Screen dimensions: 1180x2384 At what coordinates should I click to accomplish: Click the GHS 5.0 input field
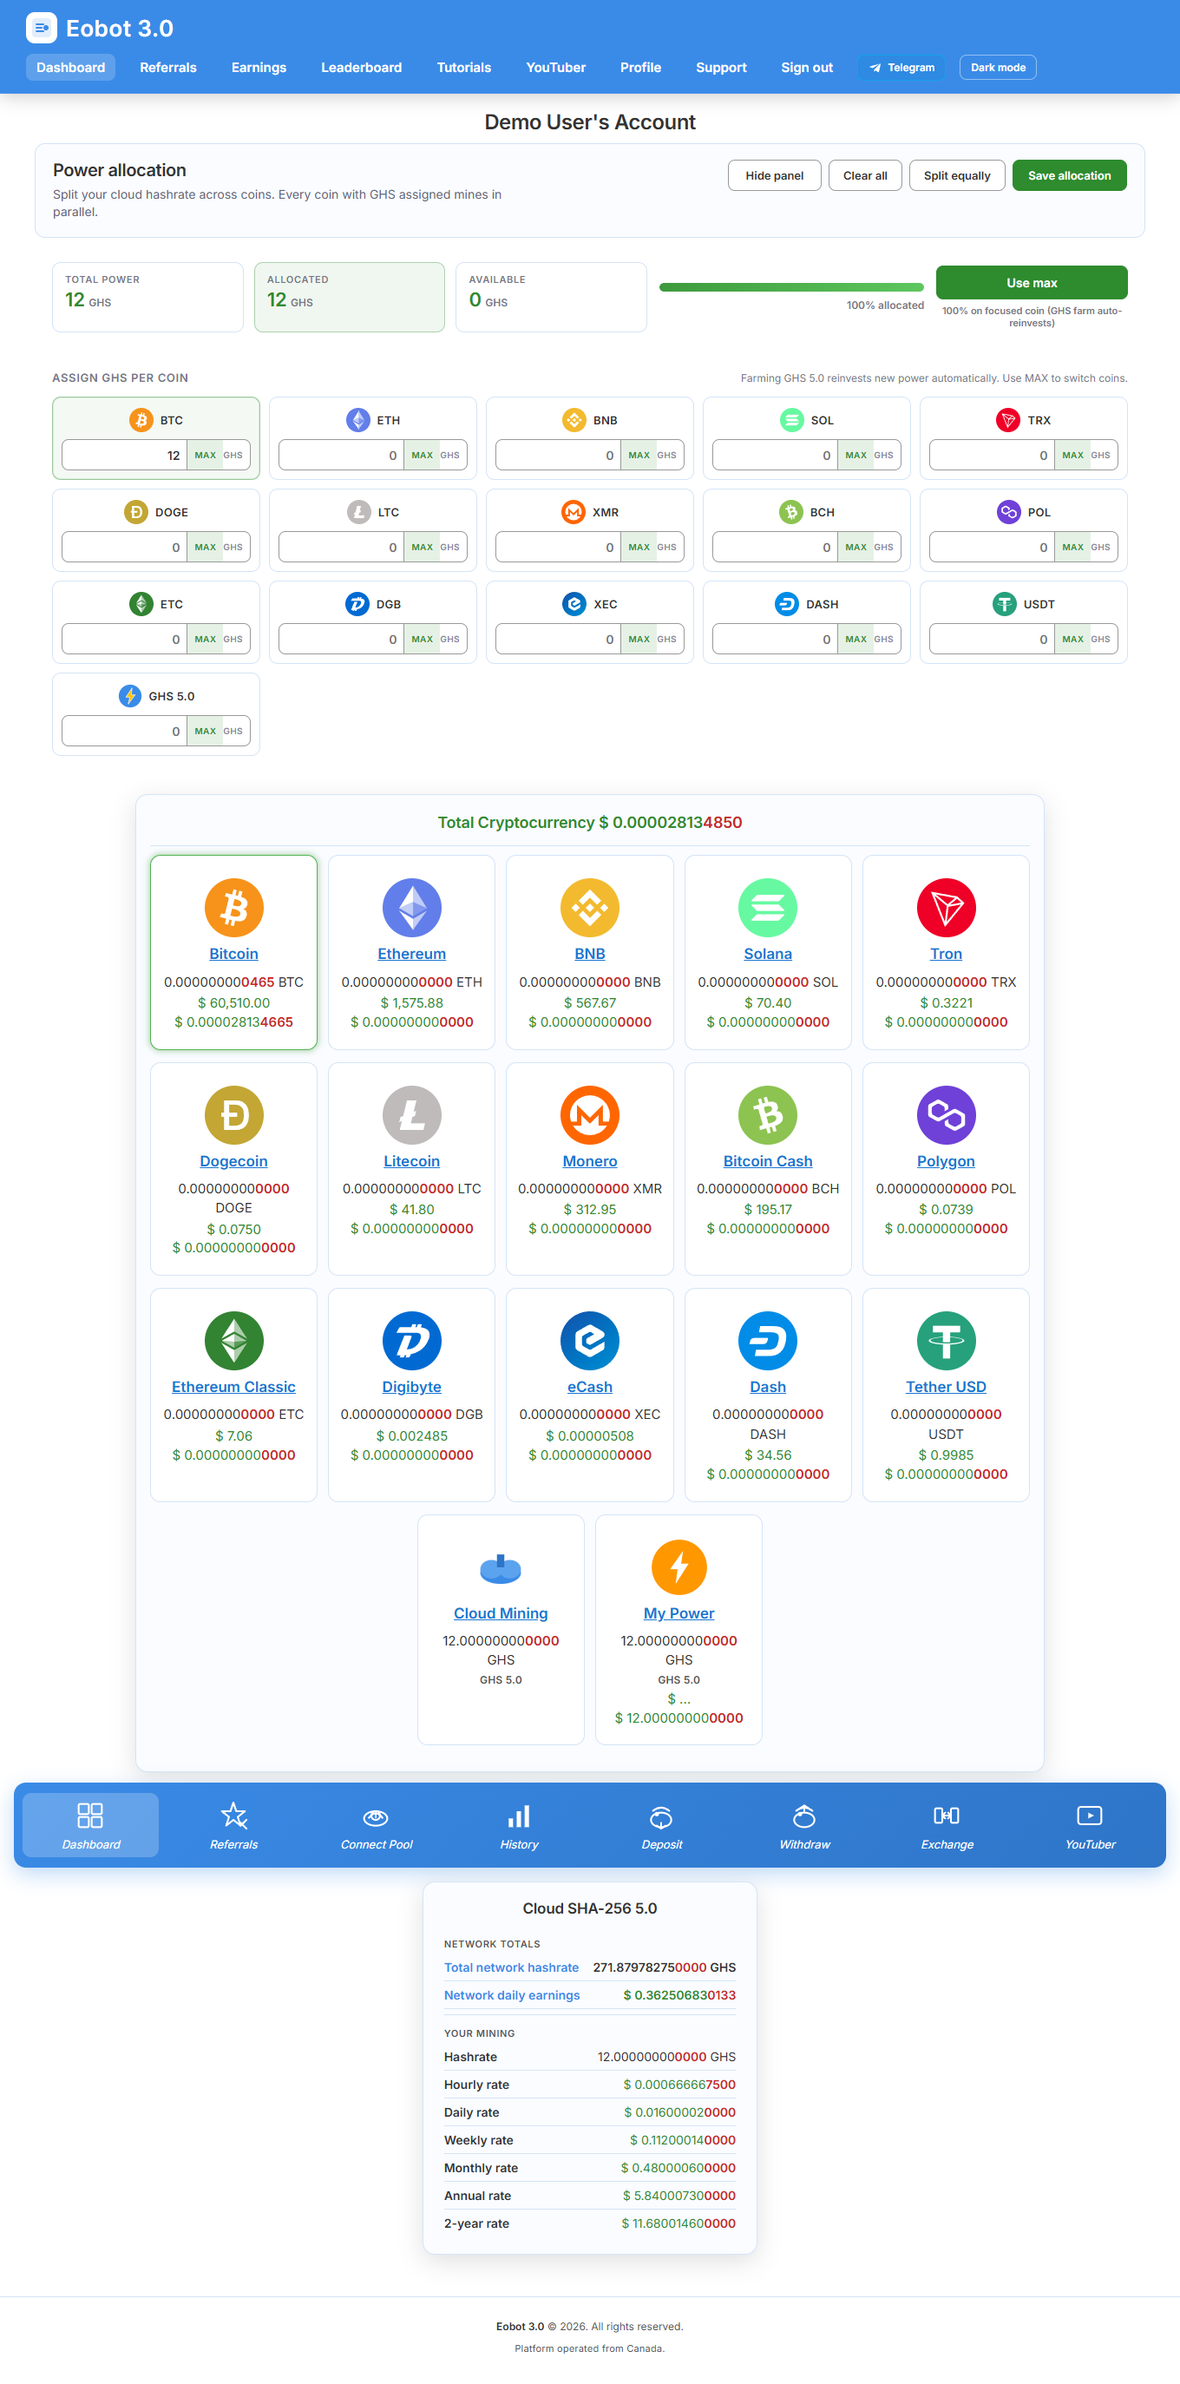pos(125,731)
